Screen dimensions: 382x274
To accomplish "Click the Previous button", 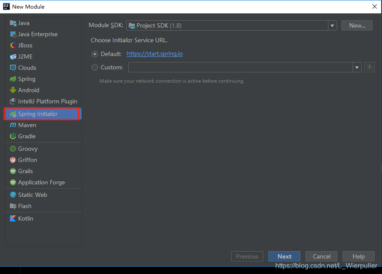I will (247, 256).
